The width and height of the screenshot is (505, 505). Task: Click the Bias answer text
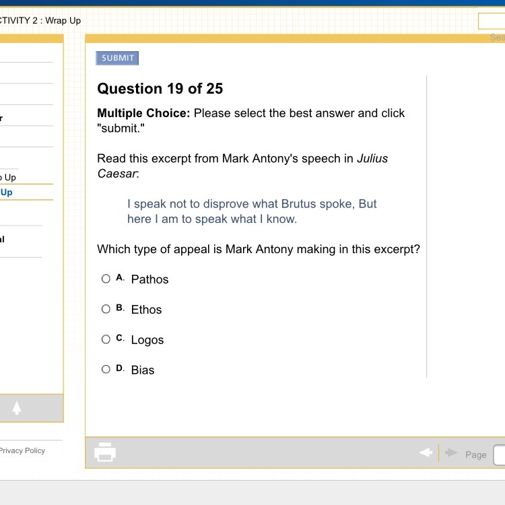coord(143,370)
